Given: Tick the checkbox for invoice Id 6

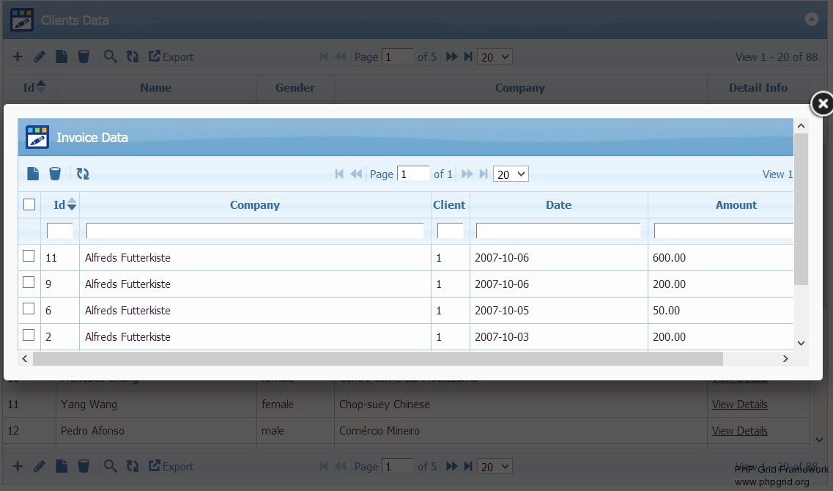Looking at the screenshot, I should click(29, 309).
